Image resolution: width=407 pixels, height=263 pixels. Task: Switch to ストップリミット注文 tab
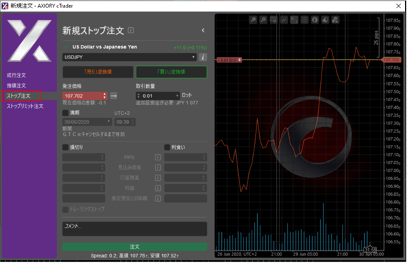coord(25,106)
